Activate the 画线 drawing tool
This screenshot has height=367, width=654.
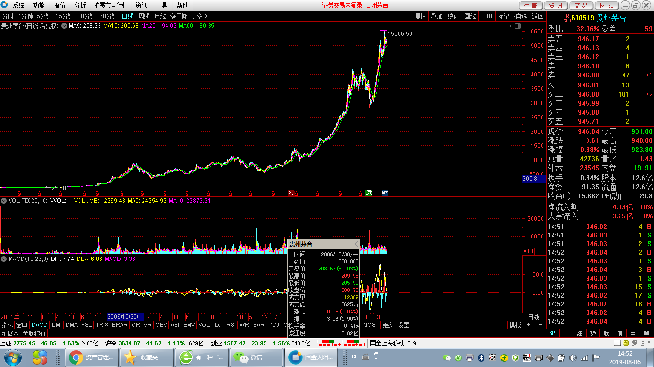click(x=470, y=16)
